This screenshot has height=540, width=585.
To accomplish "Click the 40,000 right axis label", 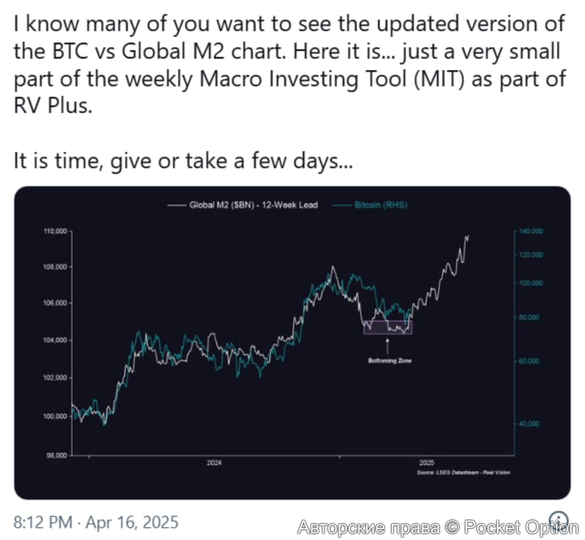I will pyautogui.click(x=529, y=424).
